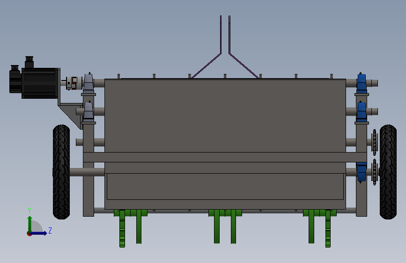406x263 pixels.
Task: Click the red X axis dot at the triad origin
Action: point(29,234)
